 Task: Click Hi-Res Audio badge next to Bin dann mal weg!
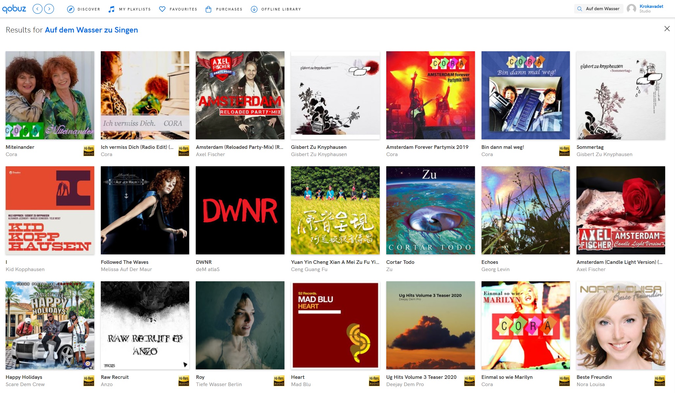point(564,151)
